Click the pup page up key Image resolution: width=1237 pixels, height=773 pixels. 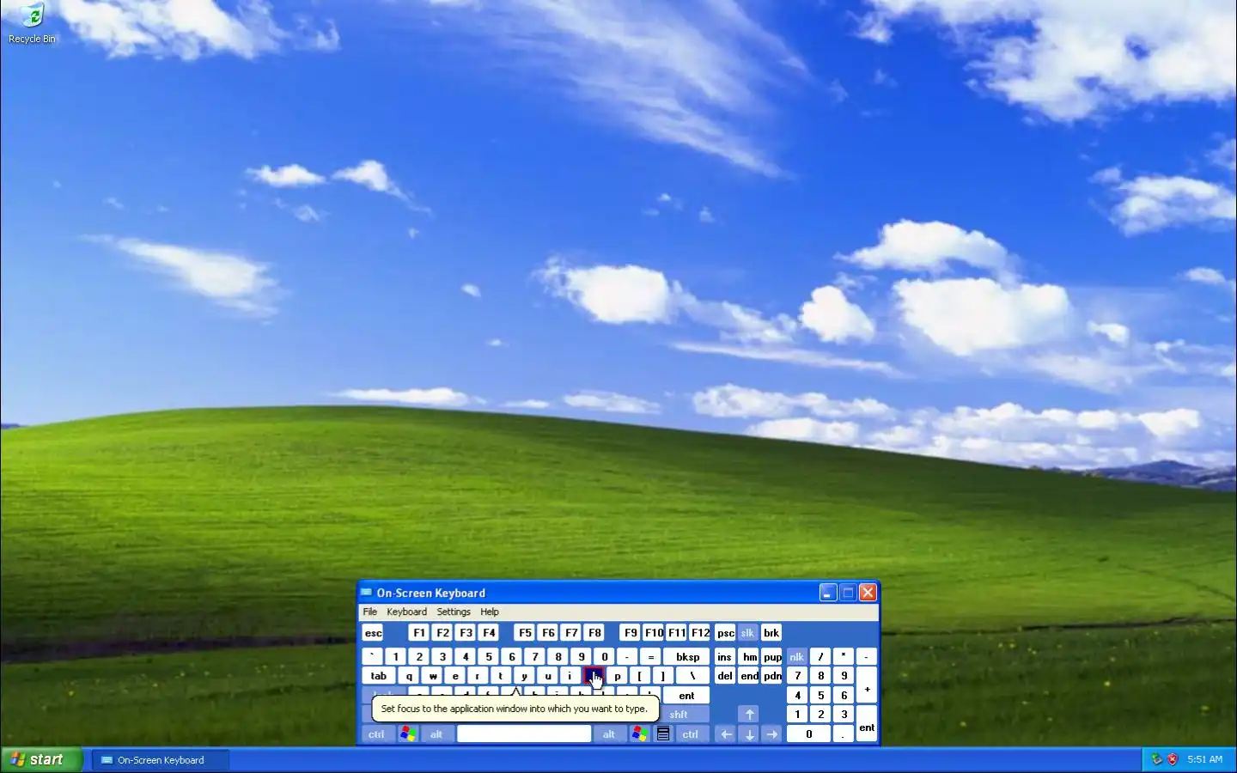(x=772, y=657)
